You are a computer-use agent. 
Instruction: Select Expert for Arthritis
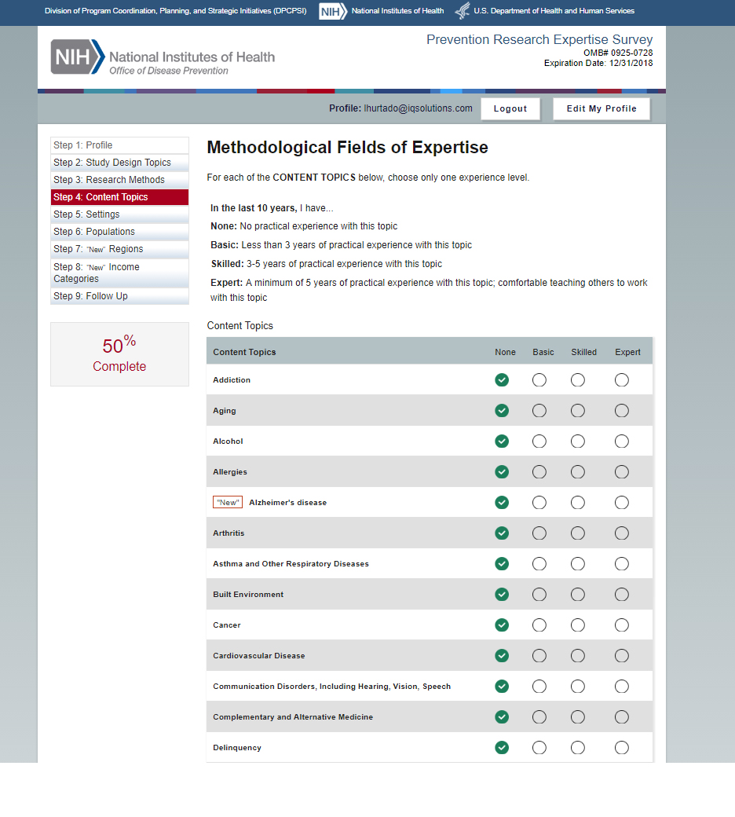pyautogui.click(x=622, y=533)
